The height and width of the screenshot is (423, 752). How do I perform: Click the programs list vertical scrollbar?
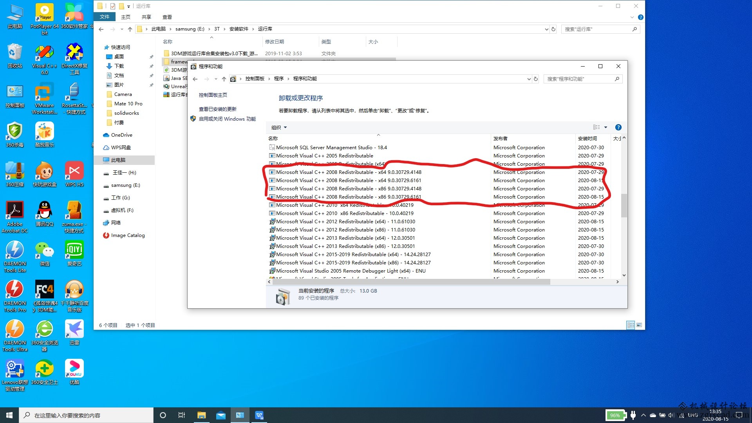(x=624, y=206)
